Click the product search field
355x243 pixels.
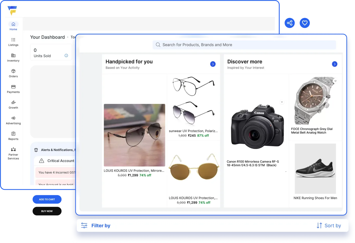click(x=244, y=45)
